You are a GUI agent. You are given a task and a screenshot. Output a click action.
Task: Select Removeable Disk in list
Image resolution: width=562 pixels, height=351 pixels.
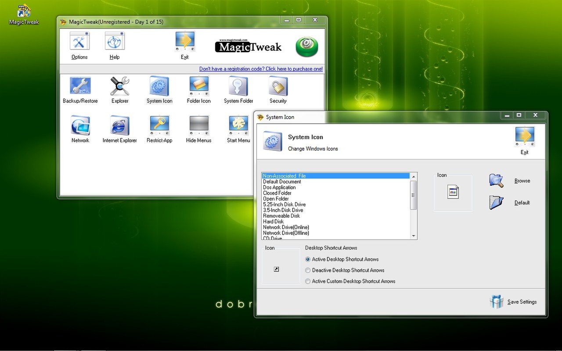(x=336, y=216)
